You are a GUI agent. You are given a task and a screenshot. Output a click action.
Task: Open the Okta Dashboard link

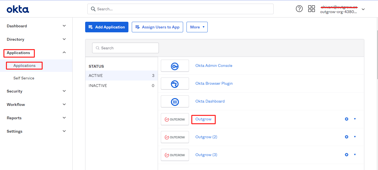pyautogui.click(x=210, y=101)
